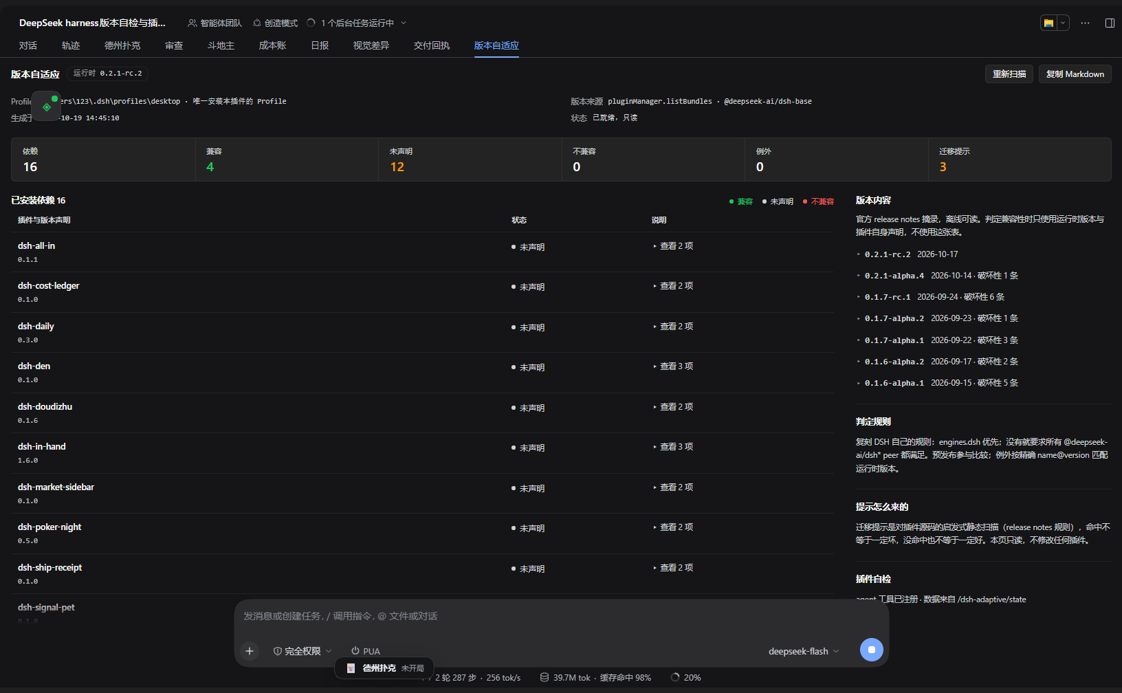Toggle the PUA power switch

[365, 651]
